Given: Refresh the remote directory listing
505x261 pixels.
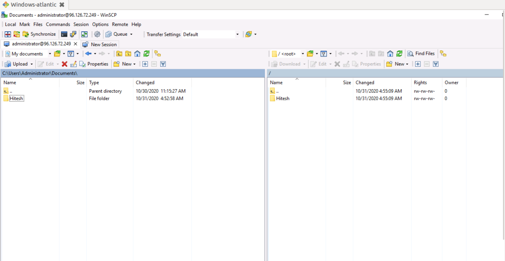Looking at the screenshot, I should point(399,53).
